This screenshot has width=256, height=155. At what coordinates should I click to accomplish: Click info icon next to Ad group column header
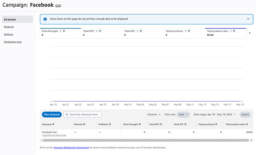[53, 124]
